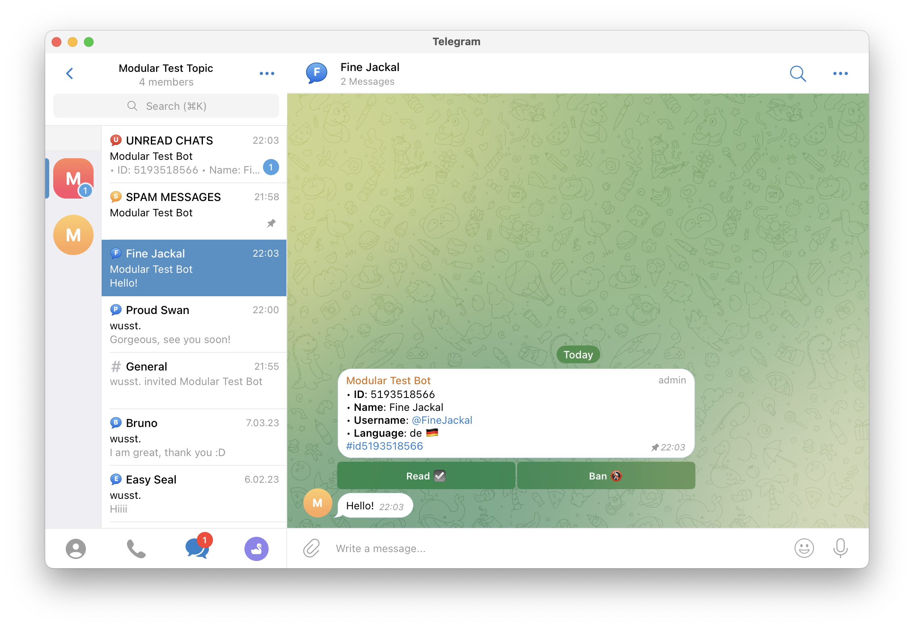
Task: Open the Calls tab phone icon
Action: pos(136,549)
